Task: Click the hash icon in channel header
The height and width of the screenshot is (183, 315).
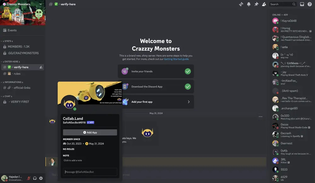Action: click(51, 4)
